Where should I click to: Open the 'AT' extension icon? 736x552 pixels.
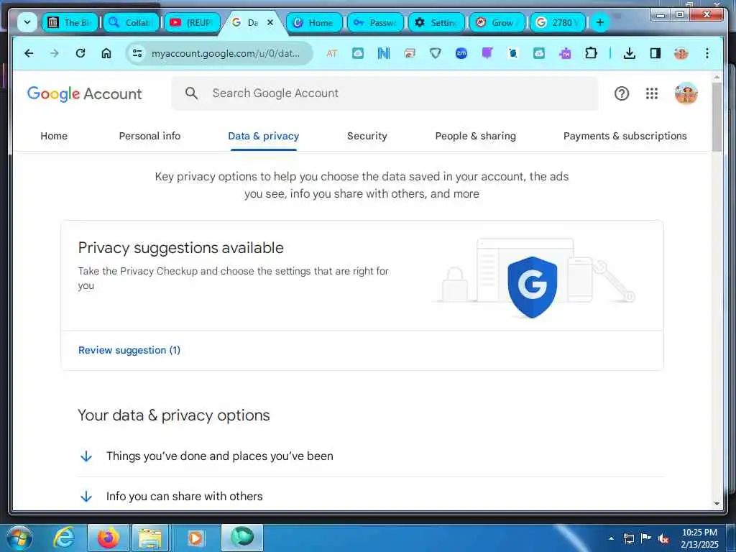[332, 53]
